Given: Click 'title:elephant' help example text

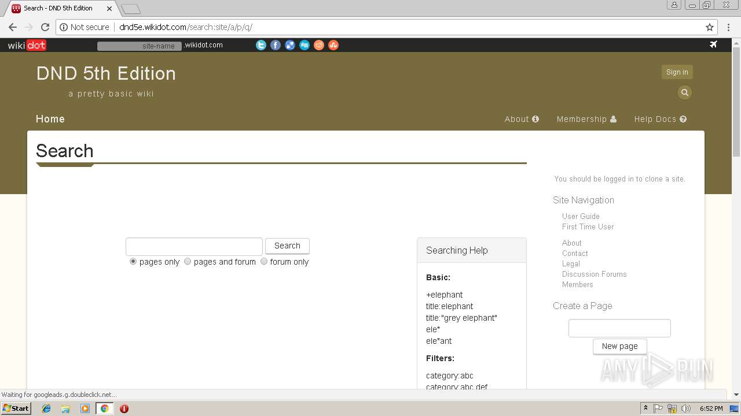Looking at the screenshot, I should tap(449, 306).
